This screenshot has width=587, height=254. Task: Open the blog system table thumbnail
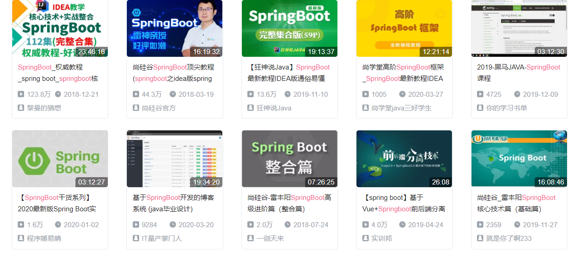coord(175,159)
